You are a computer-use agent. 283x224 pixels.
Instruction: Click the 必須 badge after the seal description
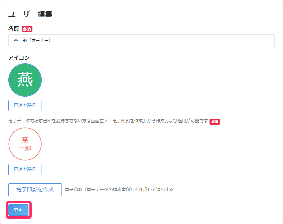tap(215, 121)
